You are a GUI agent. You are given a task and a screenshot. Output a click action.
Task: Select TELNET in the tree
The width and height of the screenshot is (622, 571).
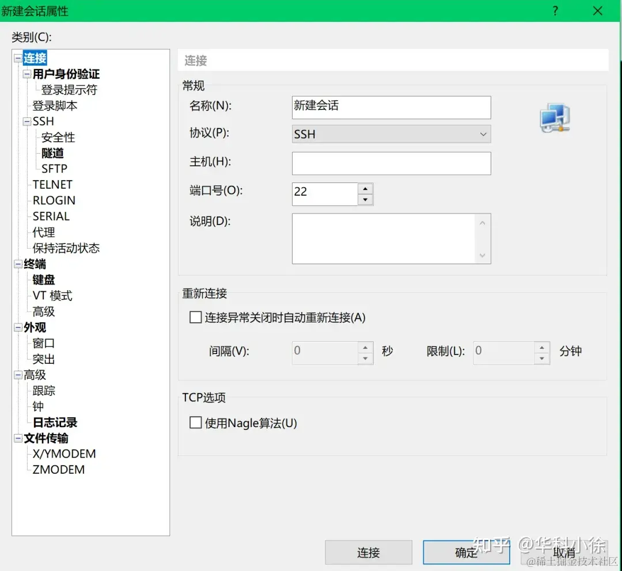point(52,185)
